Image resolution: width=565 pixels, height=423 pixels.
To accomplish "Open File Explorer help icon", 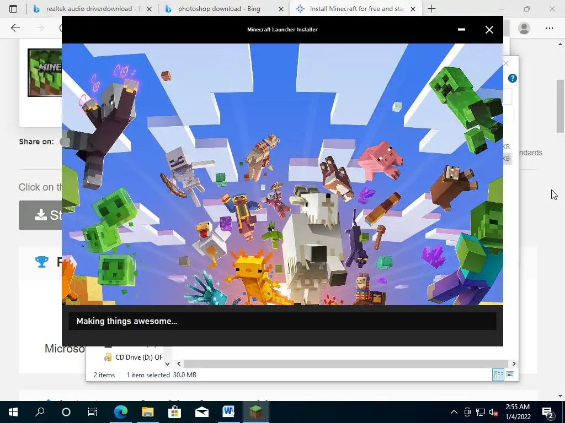I will 513,78.
